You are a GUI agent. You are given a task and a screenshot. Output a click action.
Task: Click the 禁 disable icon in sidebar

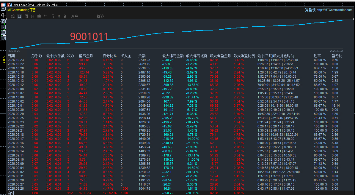click(x=3, y=33)
